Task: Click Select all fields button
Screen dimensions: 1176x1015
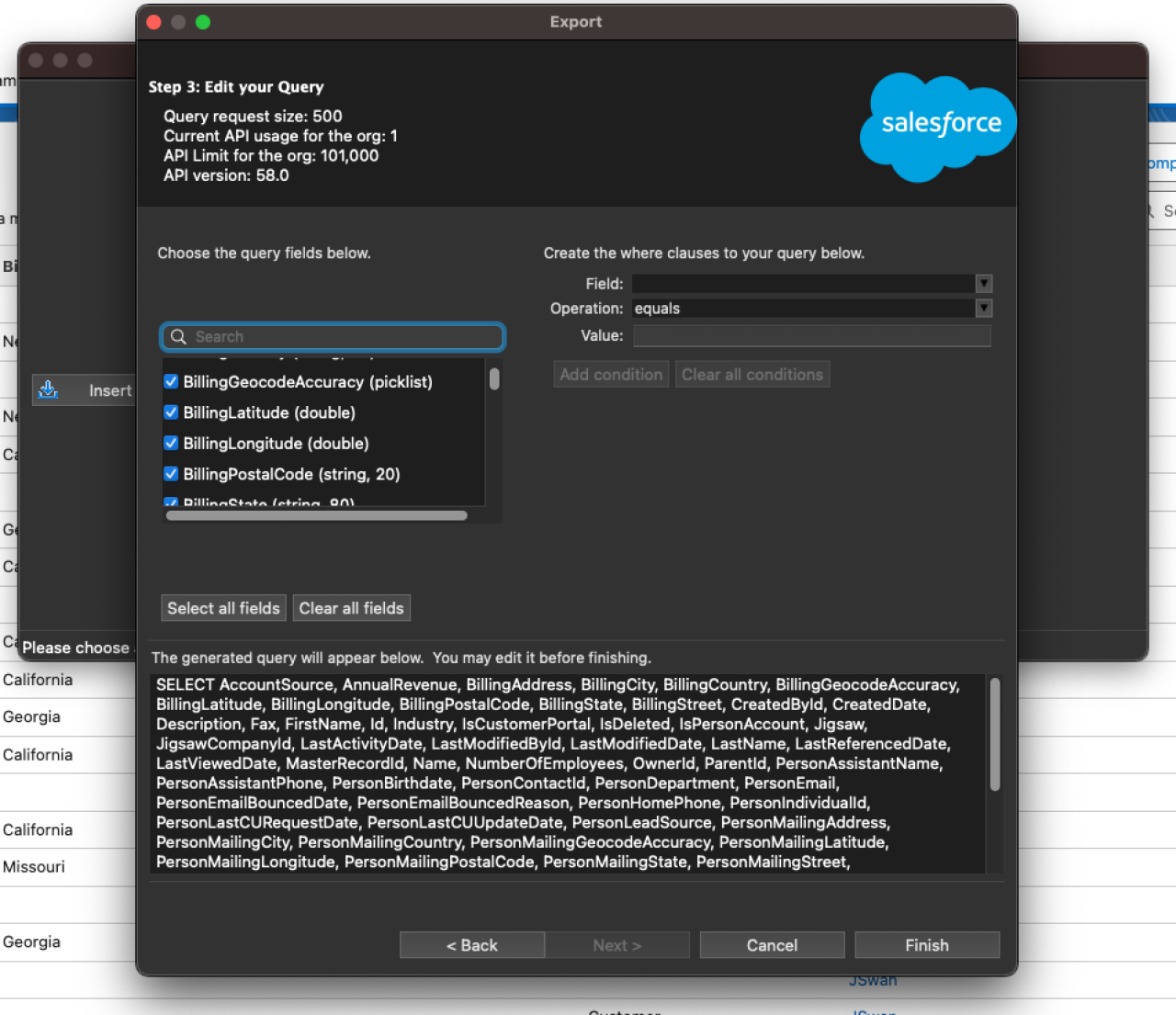Action: [223, 608]
